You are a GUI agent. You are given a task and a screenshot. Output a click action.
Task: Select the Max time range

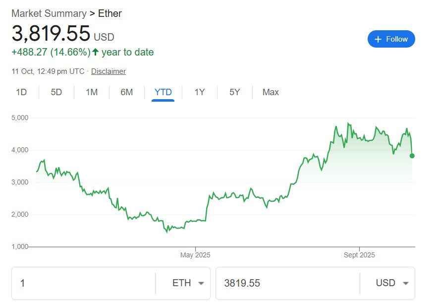[x=271, y=92]
